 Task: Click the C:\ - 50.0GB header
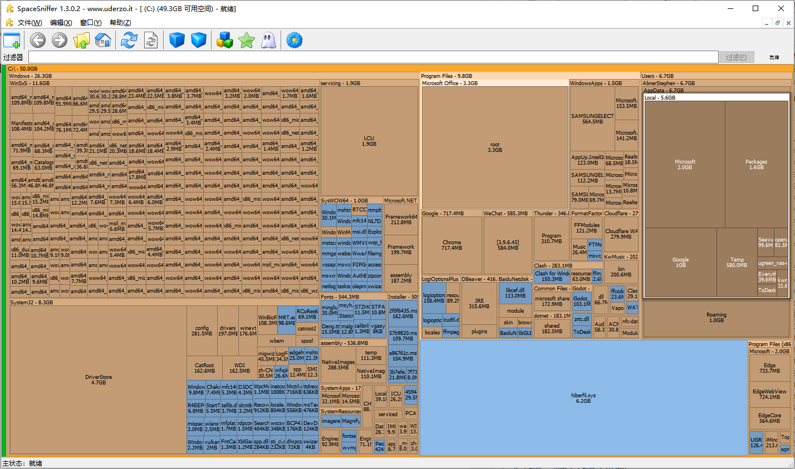(400, 68)
